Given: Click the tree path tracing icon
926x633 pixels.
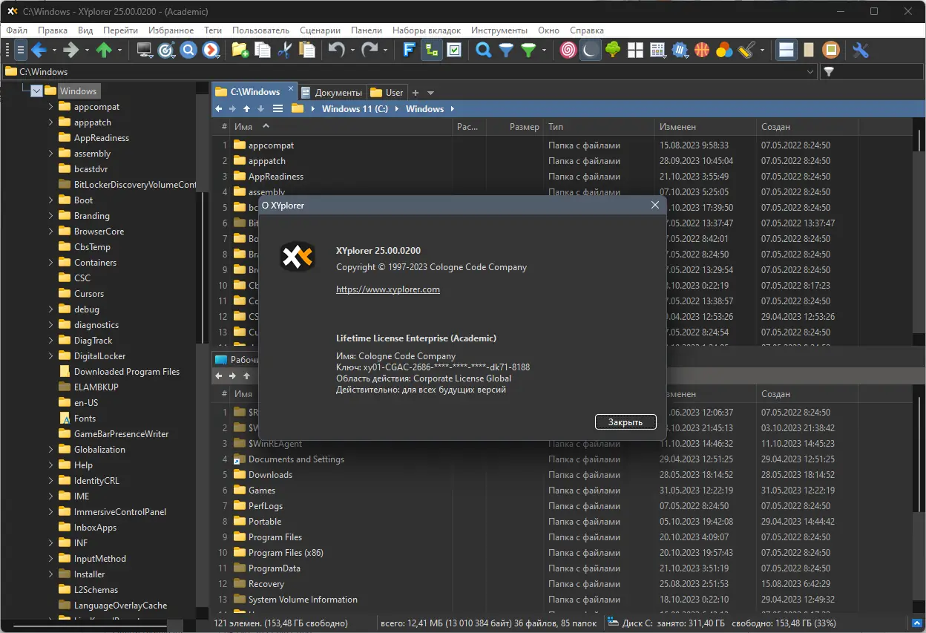Looking at the screenshot, I should point(431,50).
